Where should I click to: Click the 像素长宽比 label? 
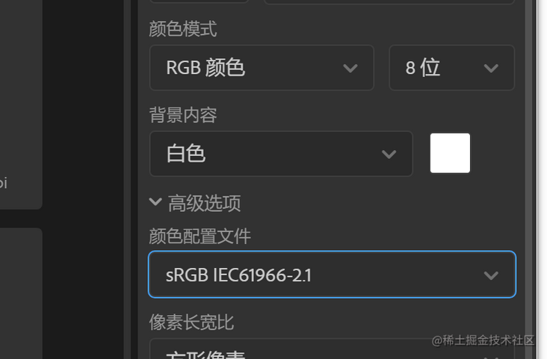[x=191, y=322]
